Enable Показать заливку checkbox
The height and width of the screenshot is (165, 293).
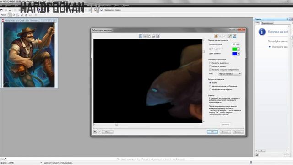pyautogui.click(x=210, y=66)
